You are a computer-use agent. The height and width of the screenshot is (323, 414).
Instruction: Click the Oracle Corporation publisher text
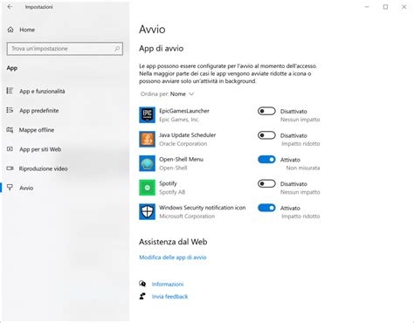183,144
